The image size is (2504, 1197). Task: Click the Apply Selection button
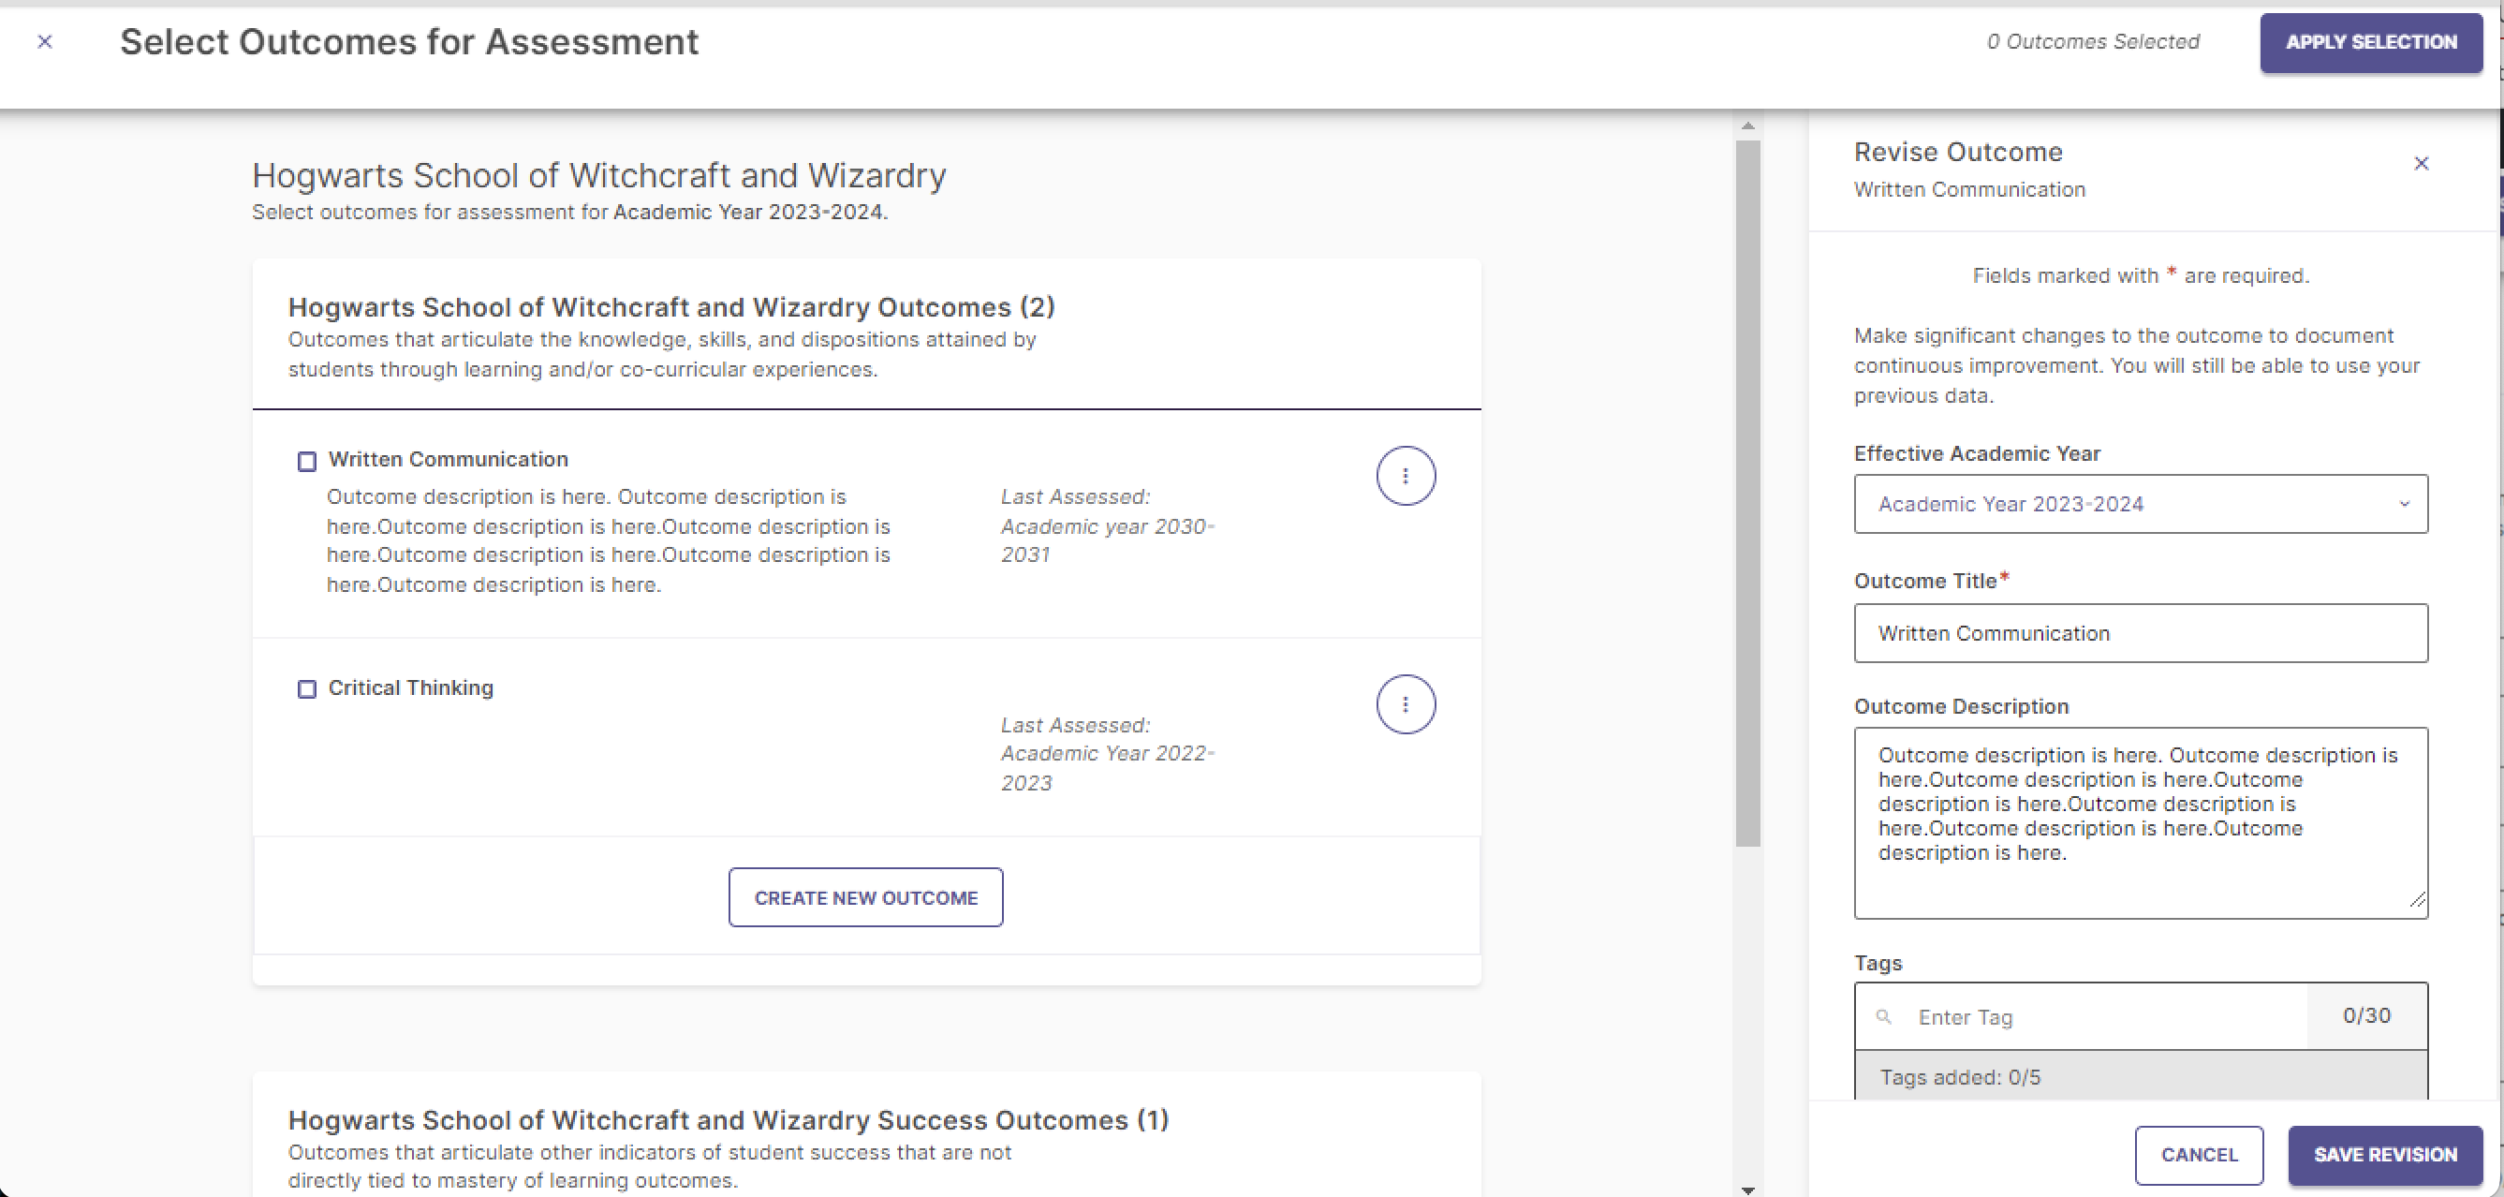point(2371,42)
